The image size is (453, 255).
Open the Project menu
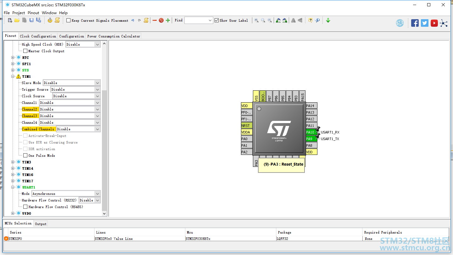[19, 13]
